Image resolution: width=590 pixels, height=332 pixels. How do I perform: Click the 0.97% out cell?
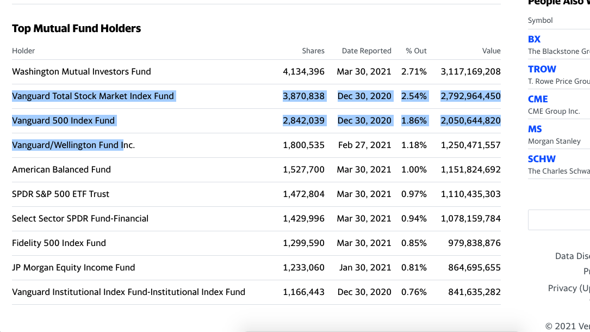click(x=414, y=194)
